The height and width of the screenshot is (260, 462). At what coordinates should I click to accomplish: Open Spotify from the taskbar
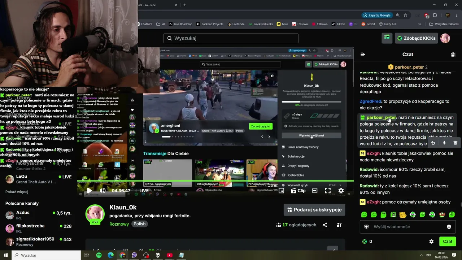[x=99, y=255]
